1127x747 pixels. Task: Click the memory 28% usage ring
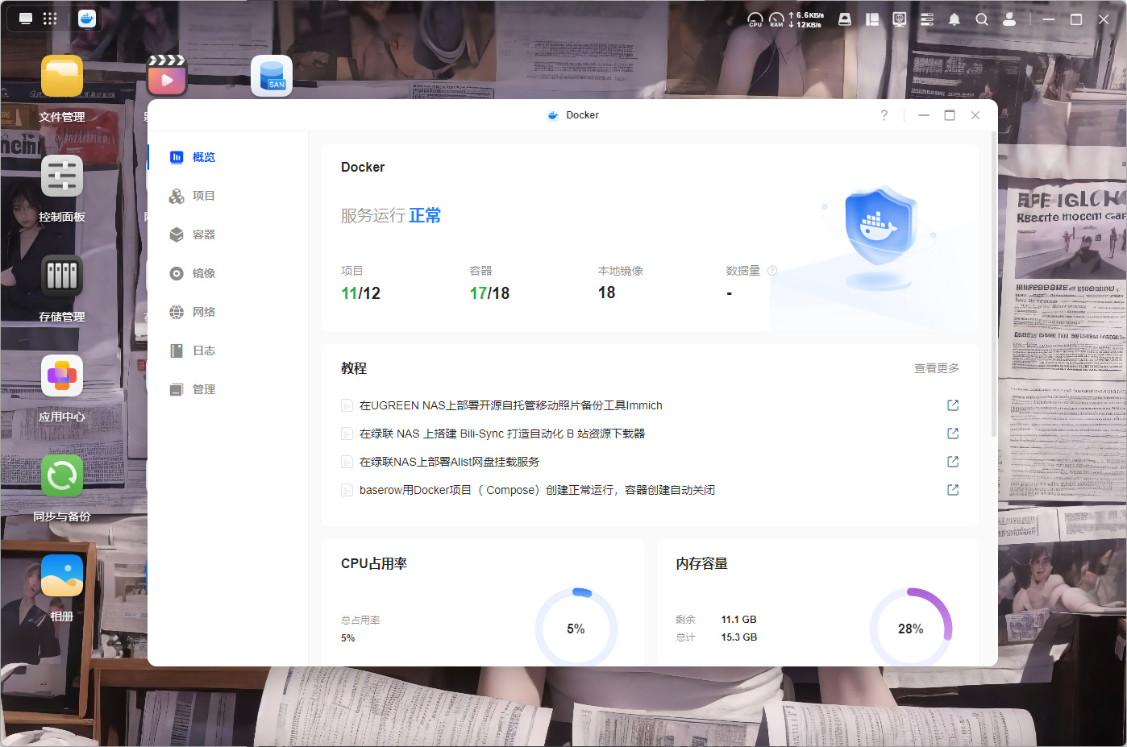[x=911, y=629]
